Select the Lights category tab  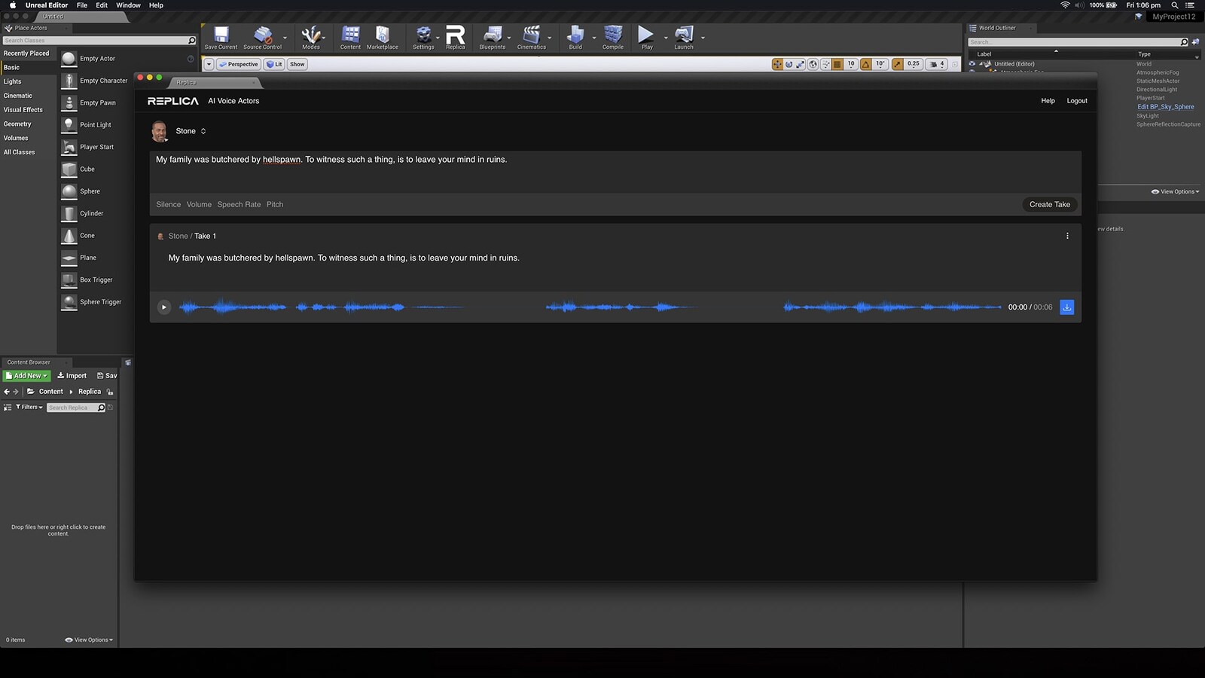(x=13, y=81)
